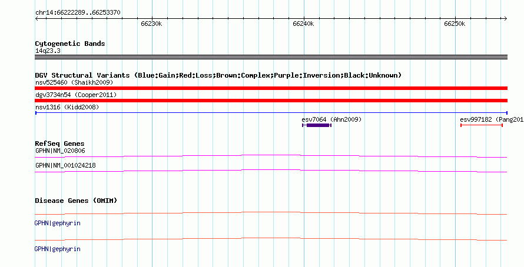The width and height of the screenshot is (524, 267).
Task: Select the blue nsv1316 gain variant line
Action: [271, 113]
